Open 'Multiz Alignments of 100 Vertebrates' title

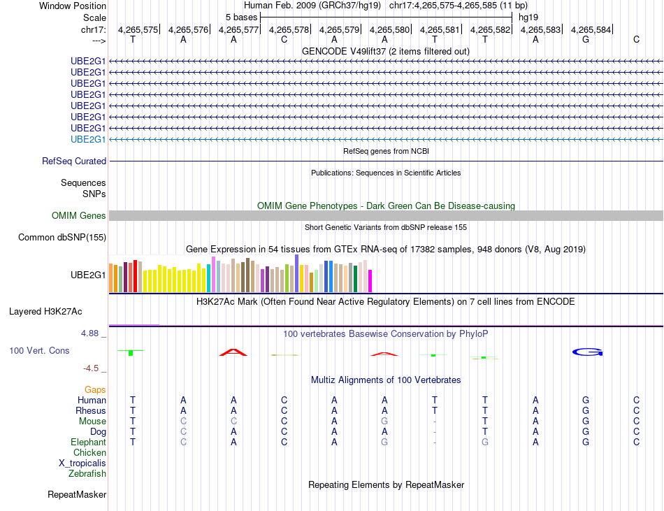click(386, 380)
